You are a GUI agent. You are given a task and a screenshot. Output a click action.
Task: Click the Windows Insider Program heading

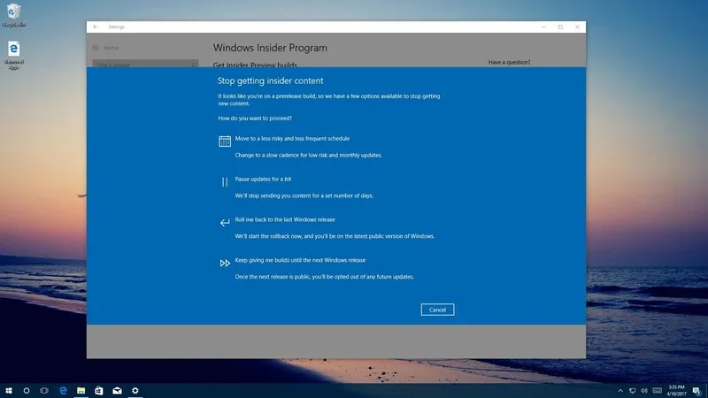270,48
